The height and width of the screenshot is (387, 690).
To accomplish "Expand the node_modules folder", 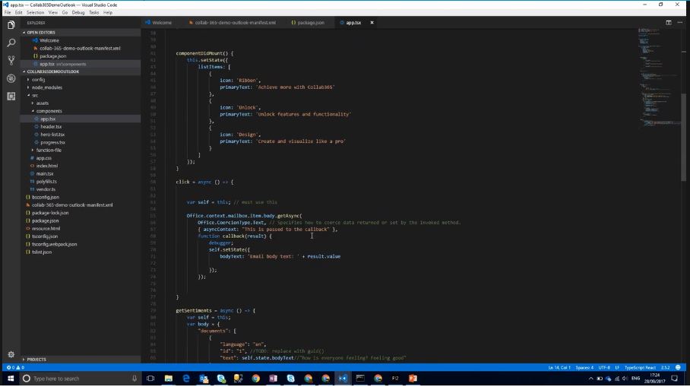I will tap(46, 87).
